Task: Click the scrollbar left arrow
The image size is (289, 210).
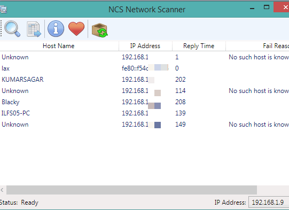Action: coord(2,190)
